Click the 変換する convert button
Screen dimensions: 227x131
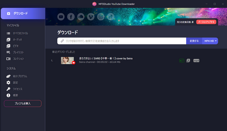pyautogui.click(x=194, y=41)
